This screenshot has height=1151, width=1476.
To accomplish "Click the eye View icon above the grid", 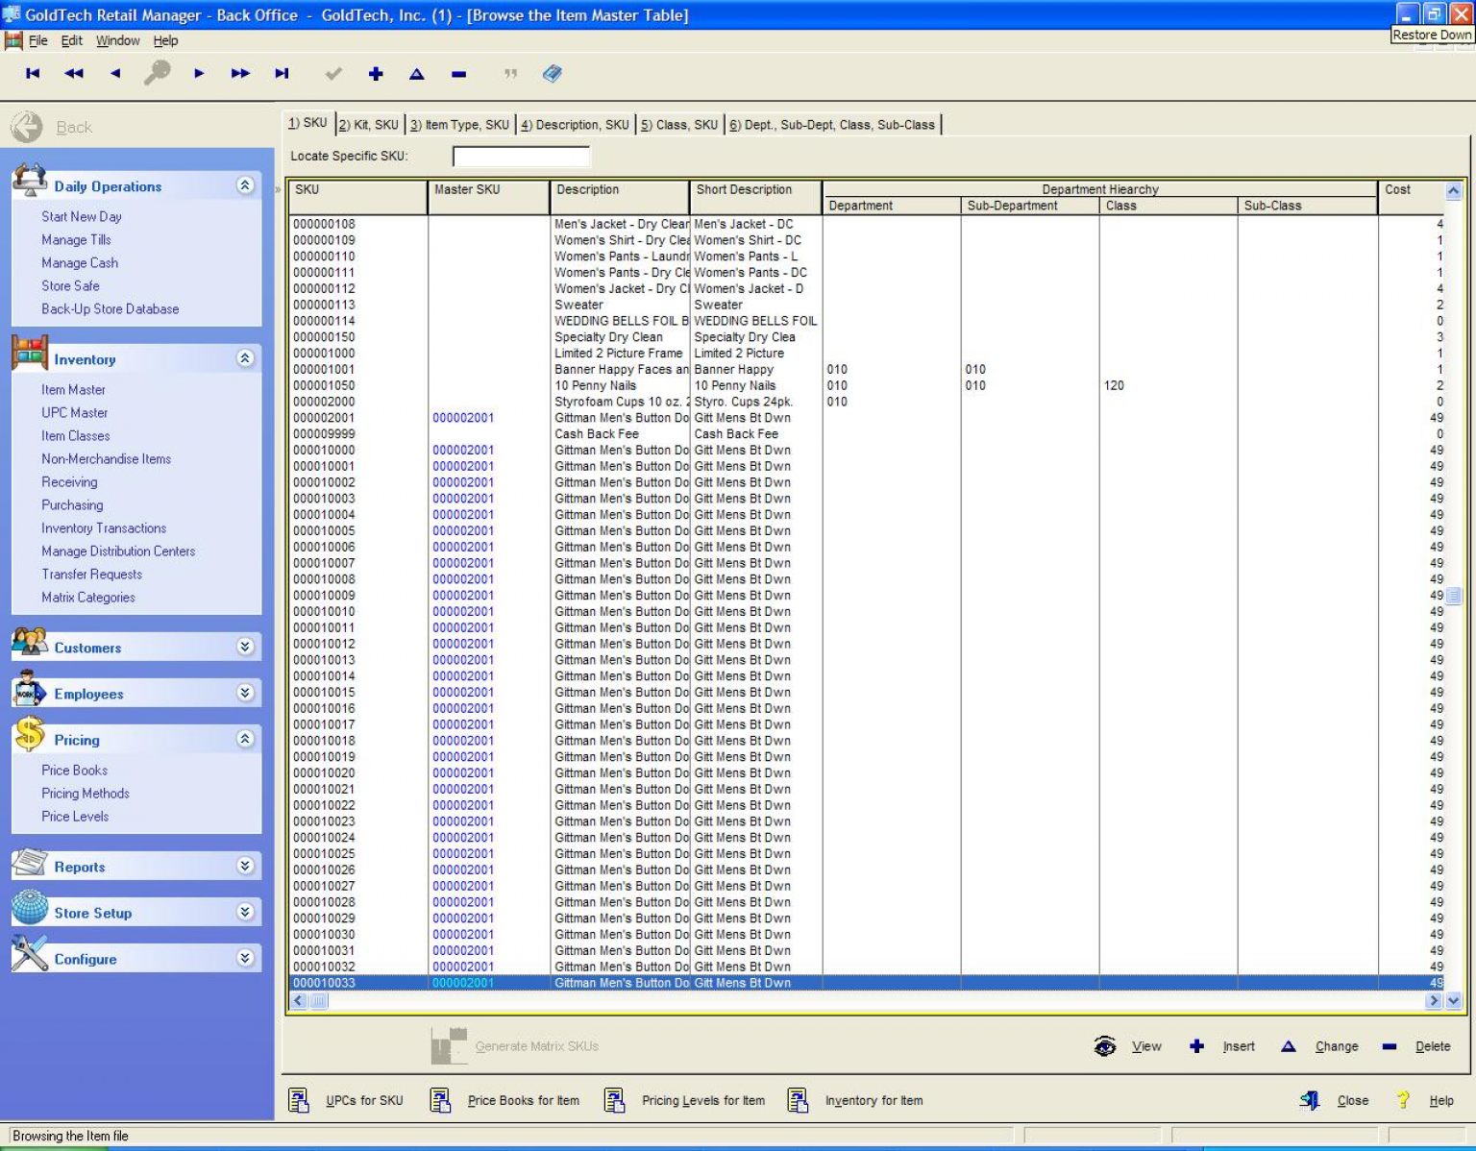I will 1105,1046.
